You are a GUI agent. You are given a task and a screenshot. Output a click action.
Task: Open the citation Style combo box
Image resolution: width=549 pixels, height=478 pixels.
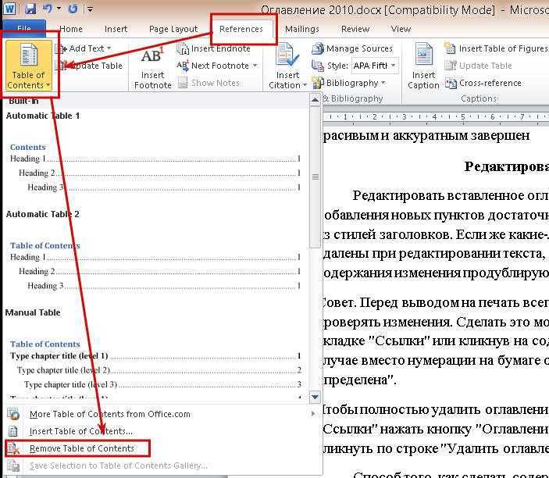[376, 66]
